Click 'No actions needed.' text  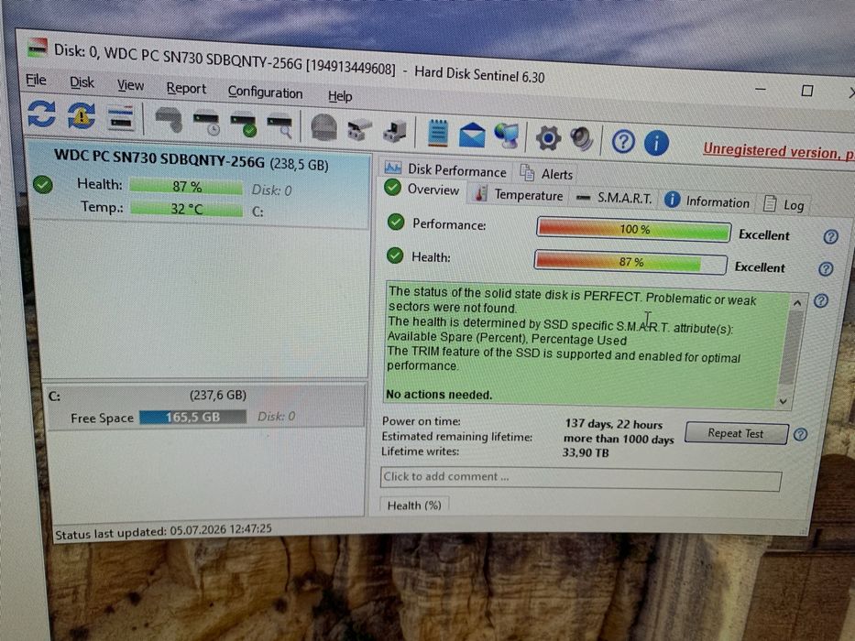[x=438, y=394]
